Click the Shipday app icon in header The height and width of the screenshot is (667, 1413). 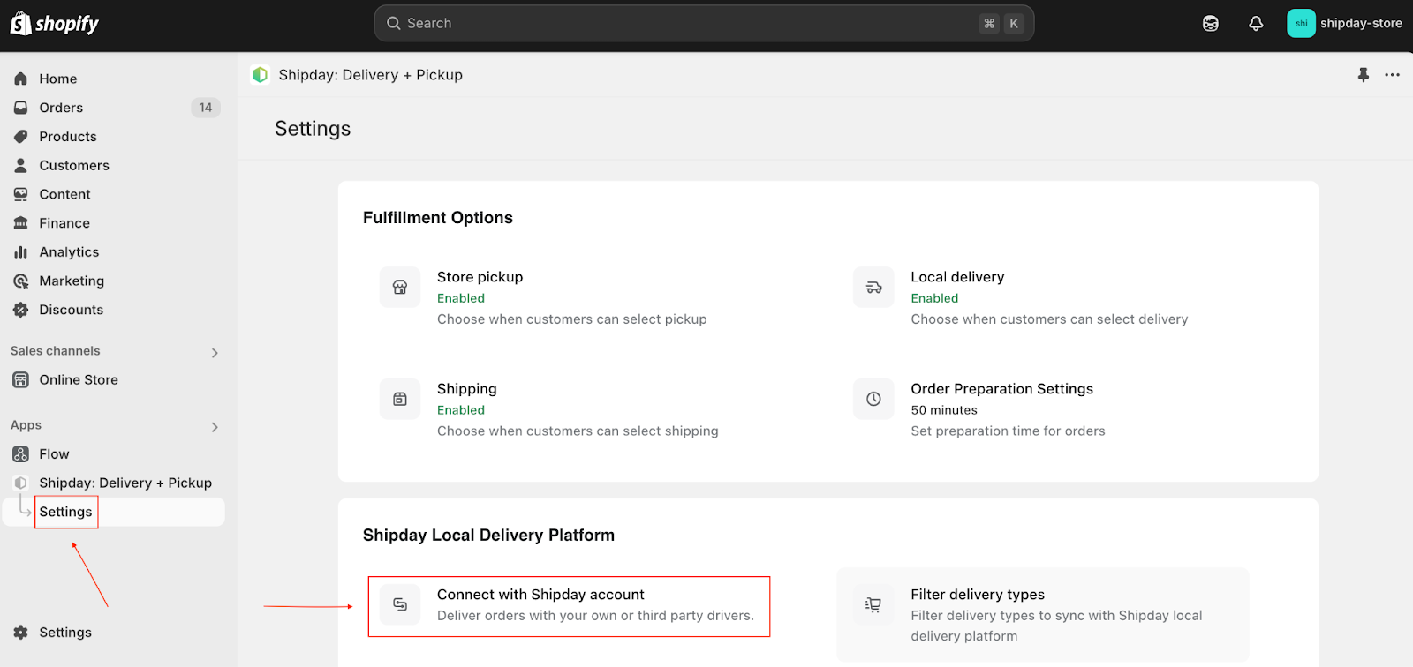click(x=260, y=75)
